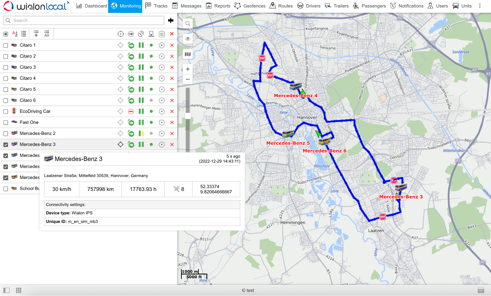Open the Messages tab
Screen dimensions: 491x296
[187, 6]
